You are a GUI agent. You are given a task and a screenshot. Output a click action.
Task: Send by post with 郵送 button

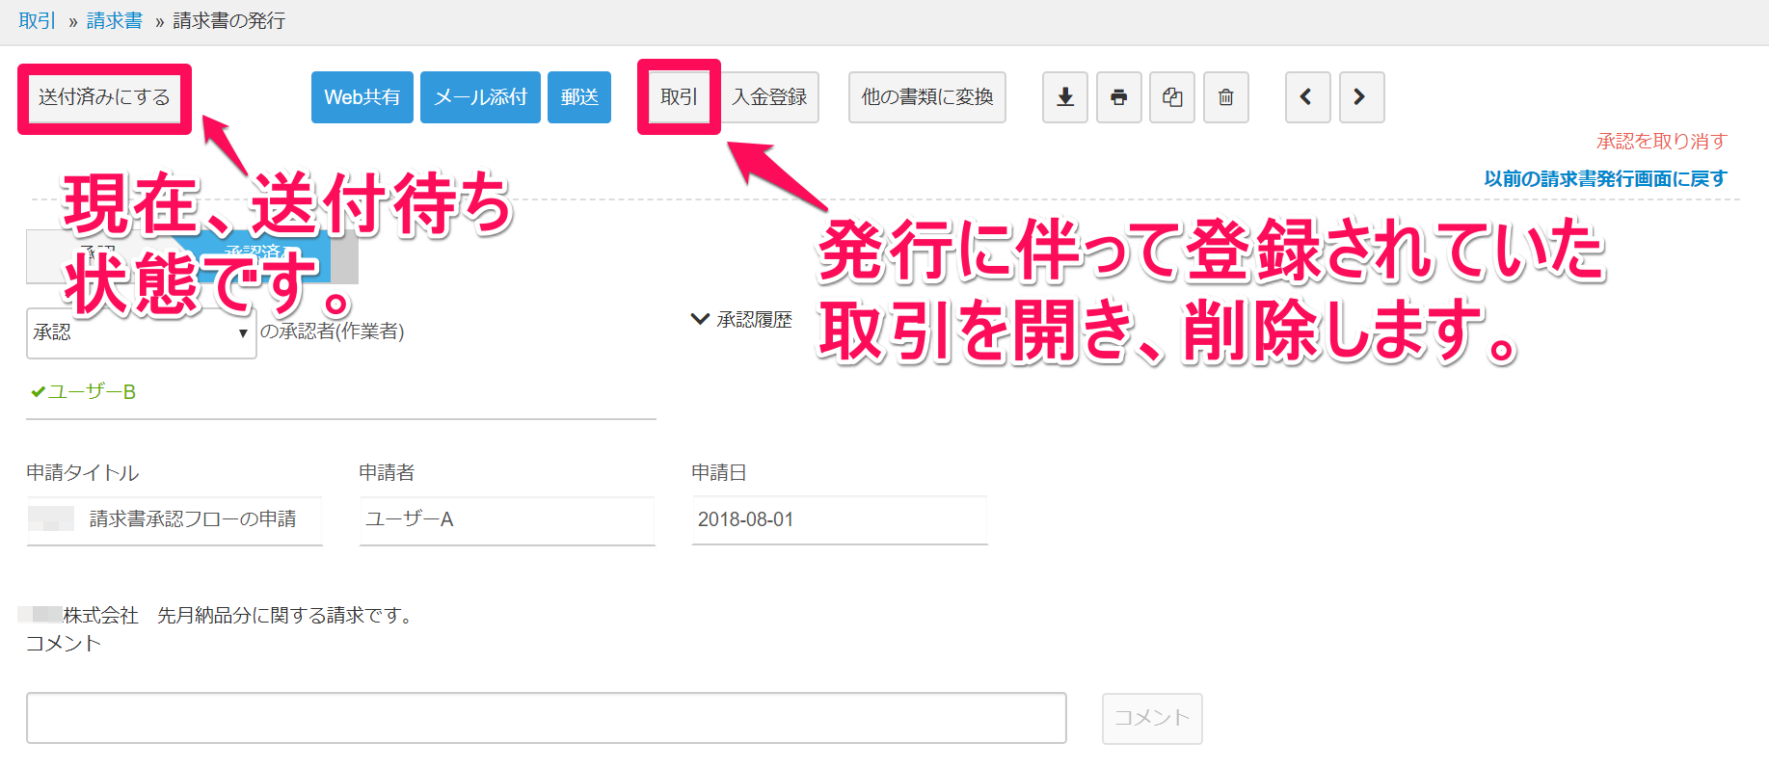pos(579,97)
